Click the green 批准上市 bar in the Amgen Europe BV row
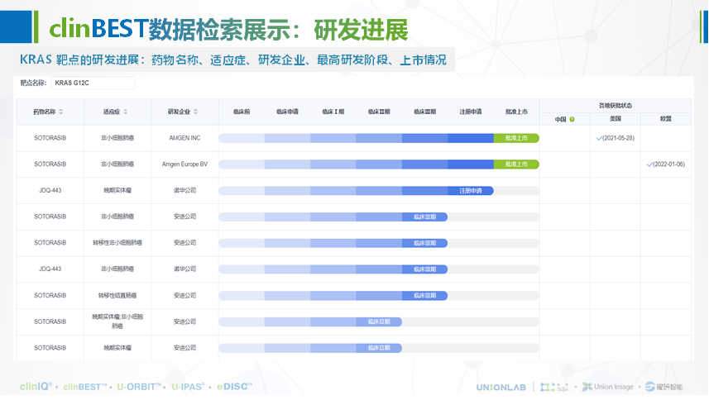709x400 pixels. tap(516, 164)
